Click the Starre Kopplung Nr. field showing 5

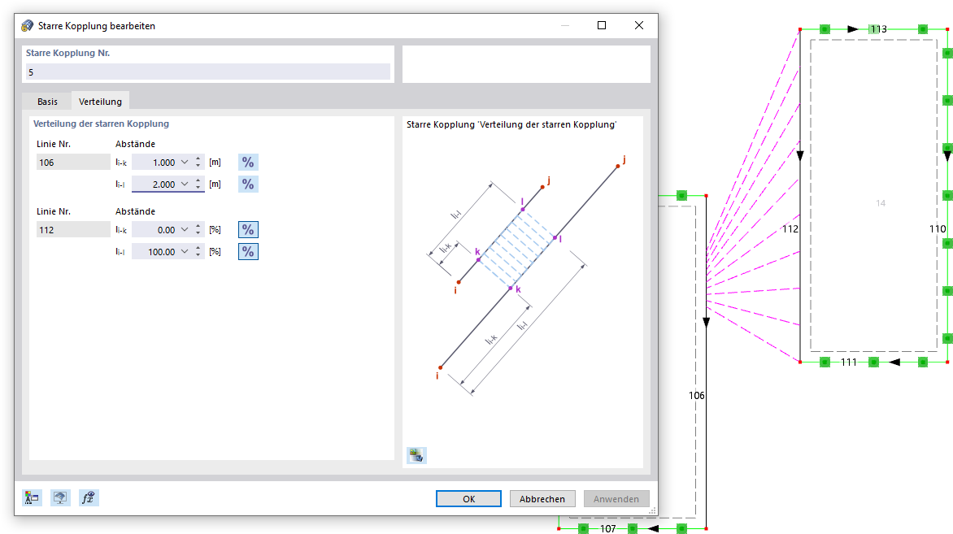(208, 72)
